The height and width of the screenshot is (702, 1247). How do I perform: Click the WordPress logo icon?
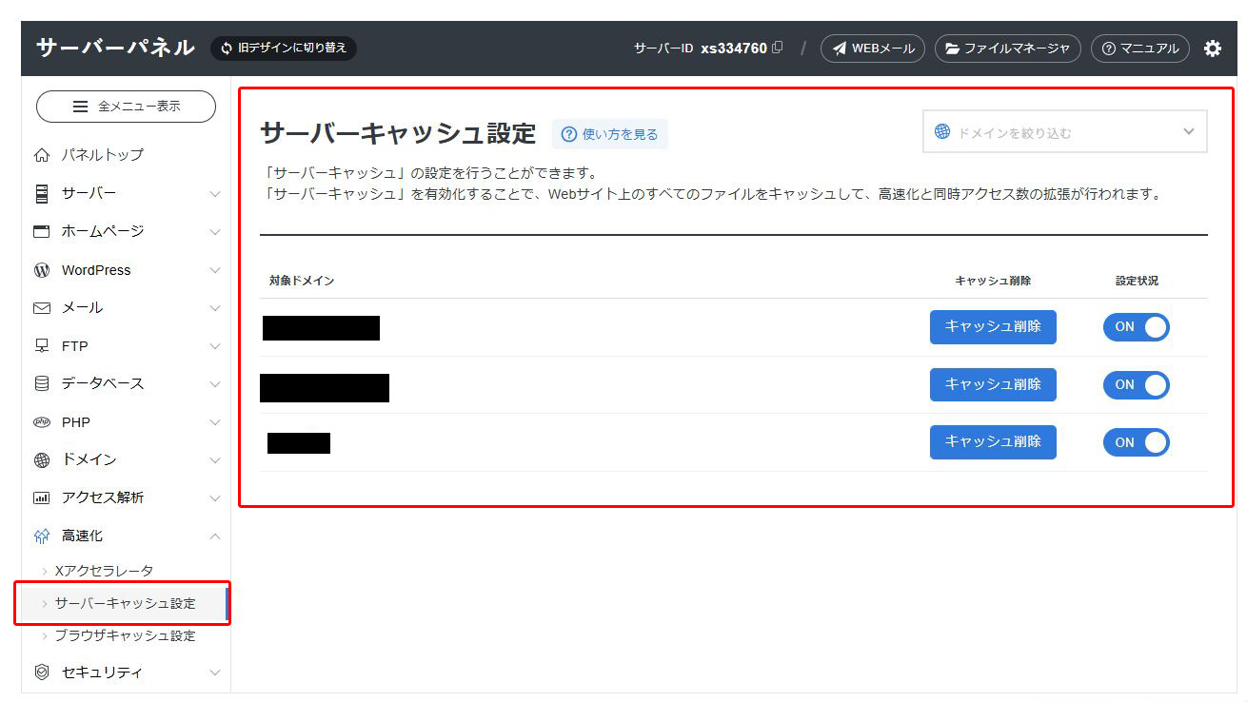tap(41, 270)
